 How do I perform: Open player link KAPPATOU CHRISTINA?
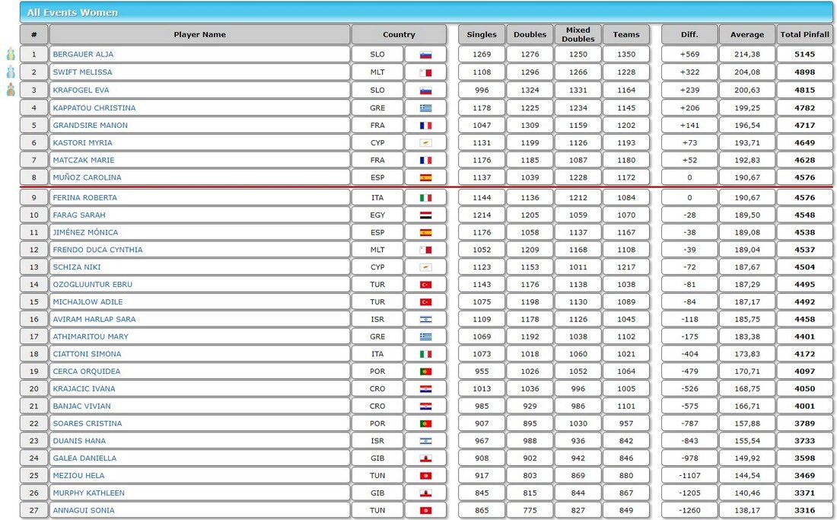(x=94, y=108)
